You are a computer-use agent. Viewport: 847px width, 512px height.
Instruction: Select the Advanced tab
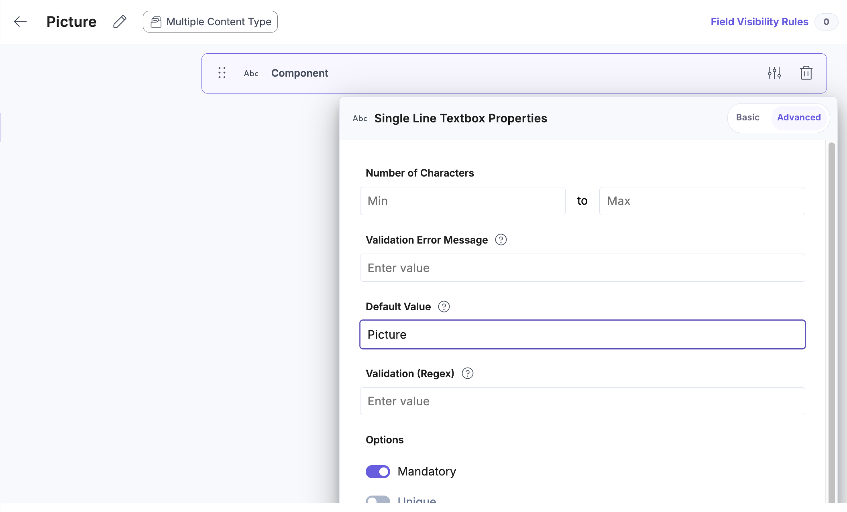[799, 118]
